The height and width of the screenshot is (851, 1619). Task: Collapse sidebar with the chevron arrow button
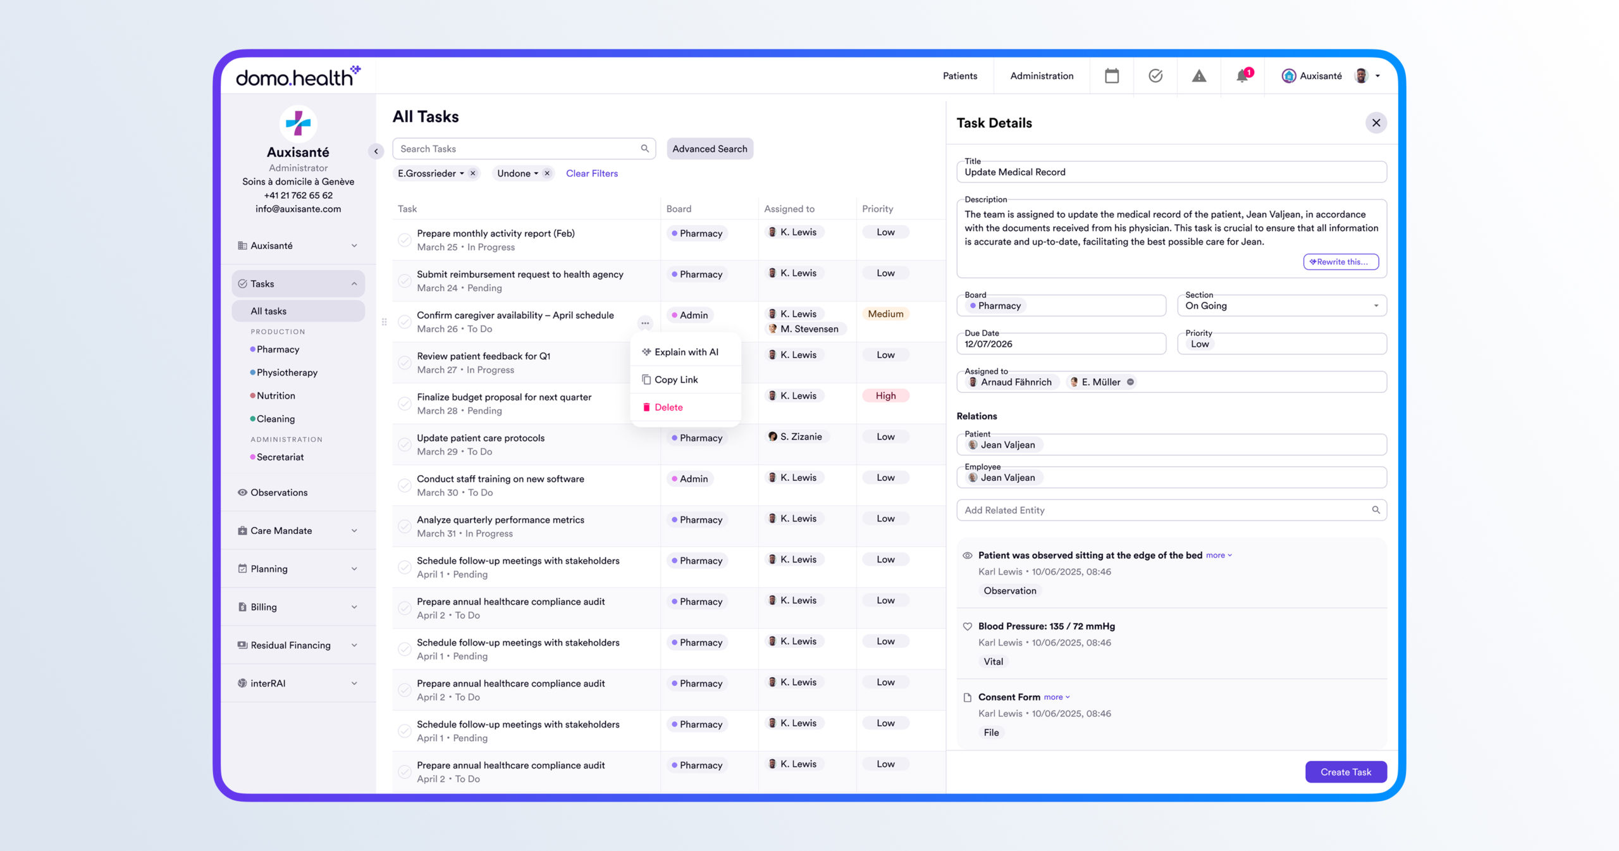coord(376,151)
